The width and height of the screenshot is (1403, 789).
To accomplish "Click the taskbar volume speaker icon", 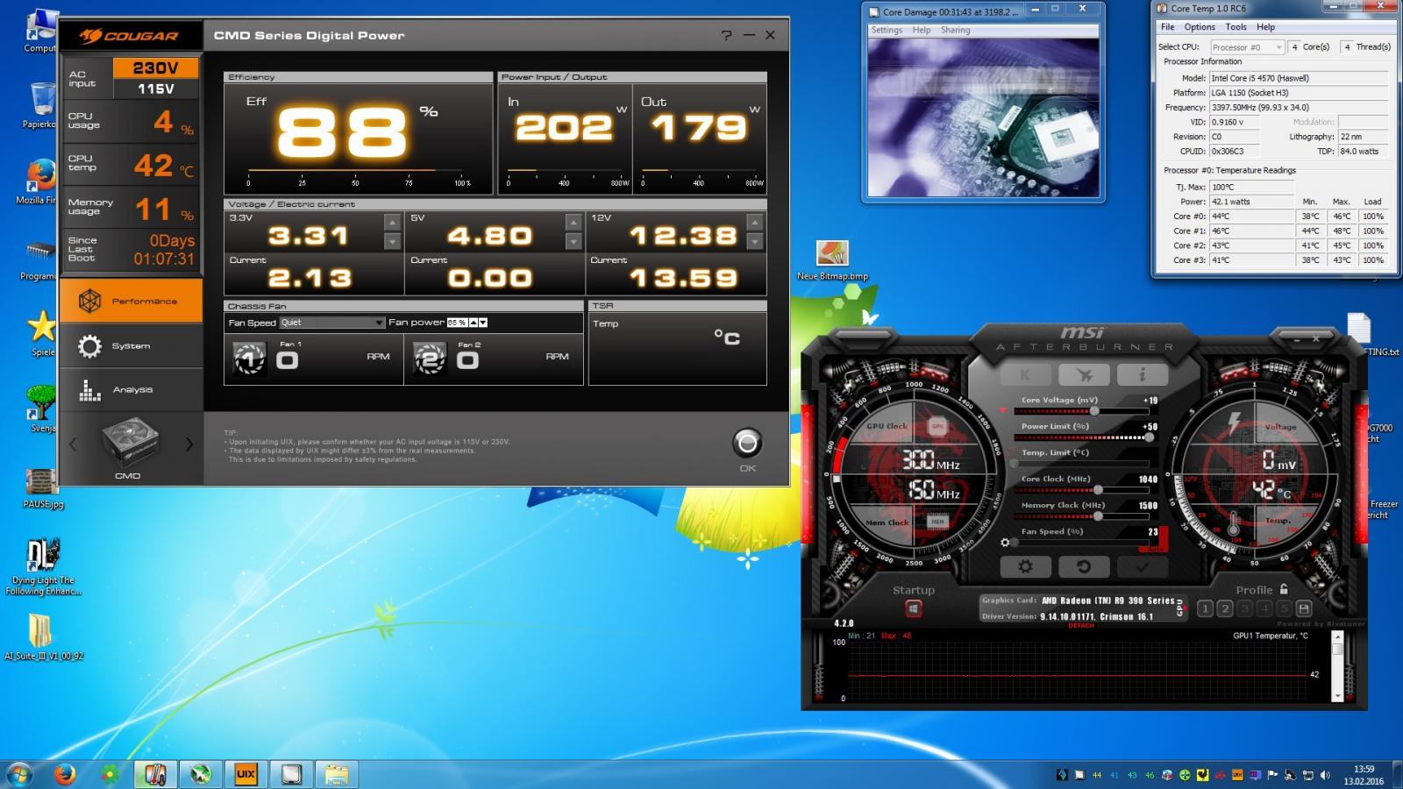I will 1325,775.
